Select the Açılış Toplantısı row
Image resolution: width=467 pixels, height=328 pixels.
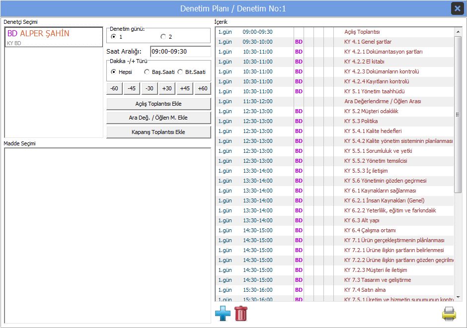(x=334, y=32)
